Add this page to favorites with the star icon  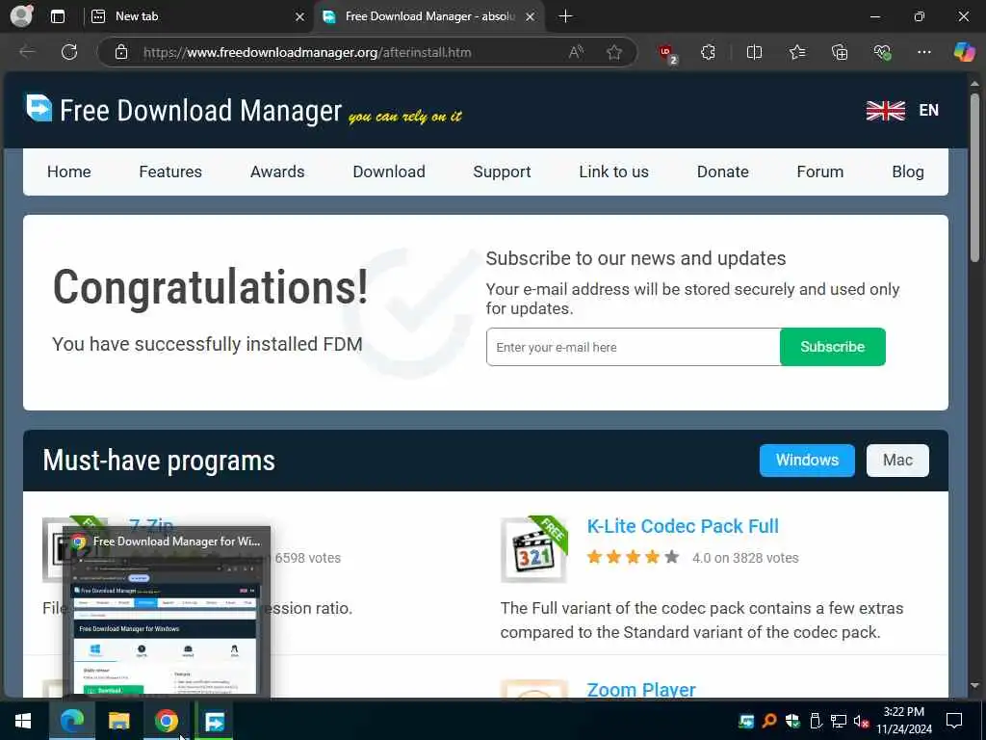pyautogui.click(x=614, y=52)
